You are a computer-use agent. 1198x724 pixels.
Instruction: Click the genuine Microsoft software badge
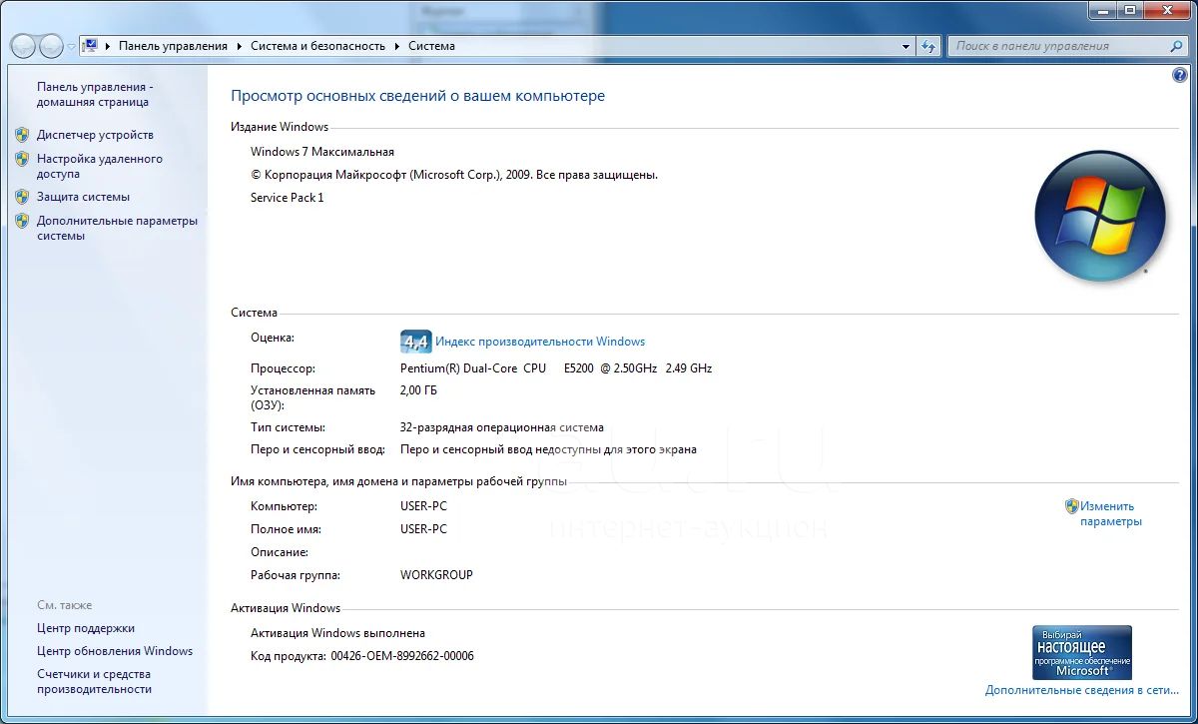click(1082, 653)
